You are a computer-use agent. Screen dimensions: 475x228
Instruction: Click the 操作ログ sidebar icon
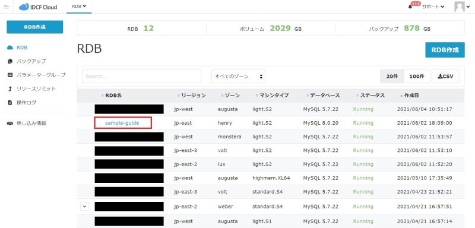(x=9, y=103)
